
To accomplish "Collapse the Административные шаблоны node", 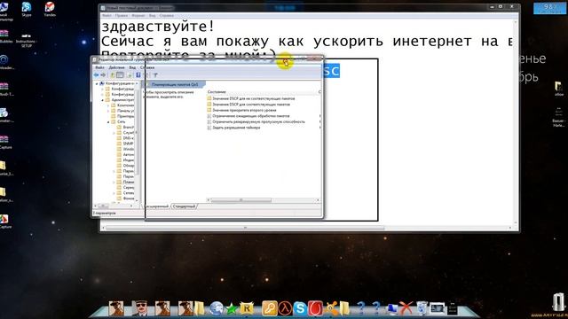I will point(103,100).
